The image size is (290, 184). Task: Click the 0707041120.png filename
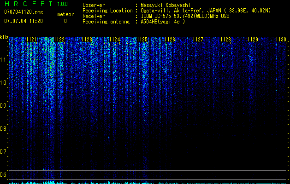point(24,12)
